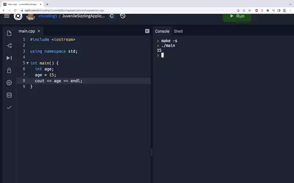Click the share page icon in address bar
The width and height of the screenshot is (294, 183).
pos(244,11)
